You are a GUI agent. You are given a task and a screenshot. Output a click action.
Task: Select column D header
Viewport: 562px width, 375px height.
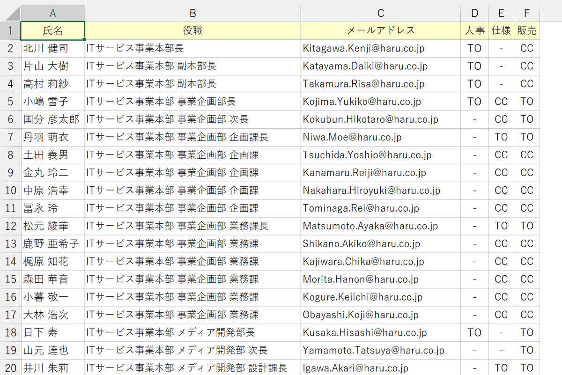click(x=474, y=13)
